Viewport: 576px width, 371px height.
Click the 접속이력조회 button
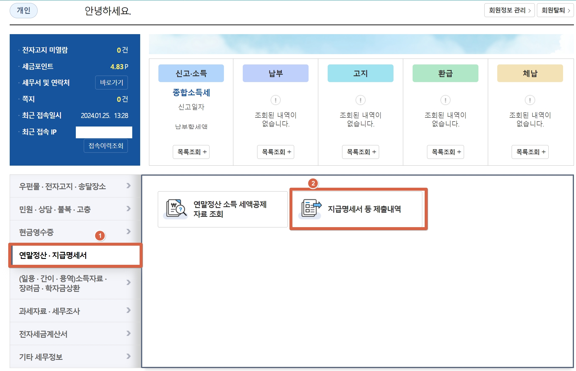[106, 146]
